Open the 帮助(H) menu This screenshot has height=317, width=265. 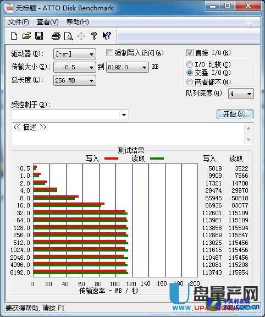pyautogui.click(x=78, y=22)
